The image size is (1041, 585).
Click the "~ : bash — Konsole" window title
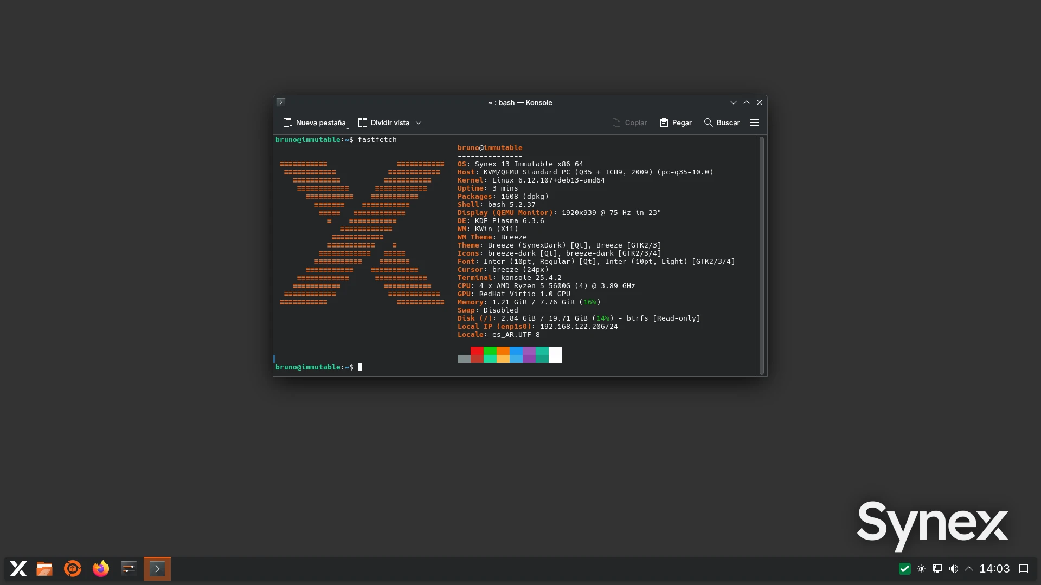[x=520, y=102]
